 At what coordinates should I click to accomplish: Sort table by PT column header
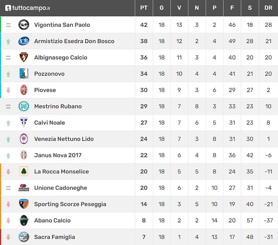point(144,8)
